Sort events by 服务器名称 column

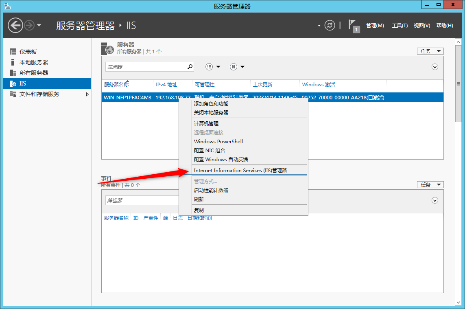coord(116,218)
